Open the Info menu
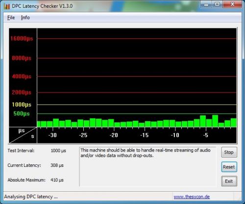 [25, 18]
